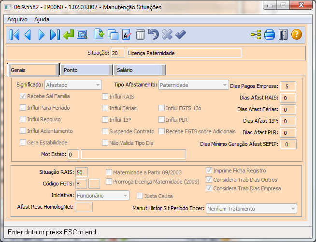Viewport: 316px width, 242px height.
Task: Toggle Imprime Ficha Registro checkbox
Action: 209,171
